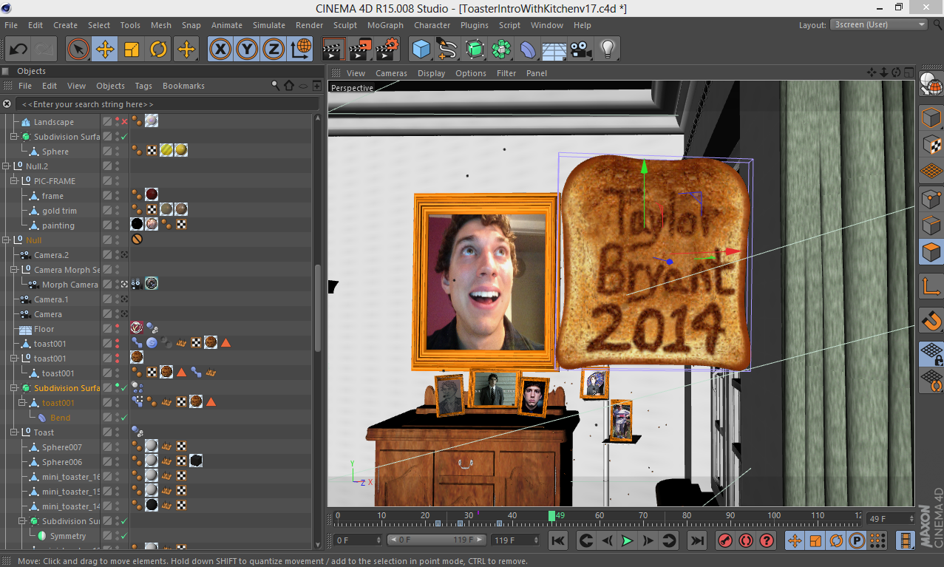Image resolution: width=944 pixels, height=567 pixels.
Task: Collapse the Toast null tree node
Action: click(x=15, y=432)
